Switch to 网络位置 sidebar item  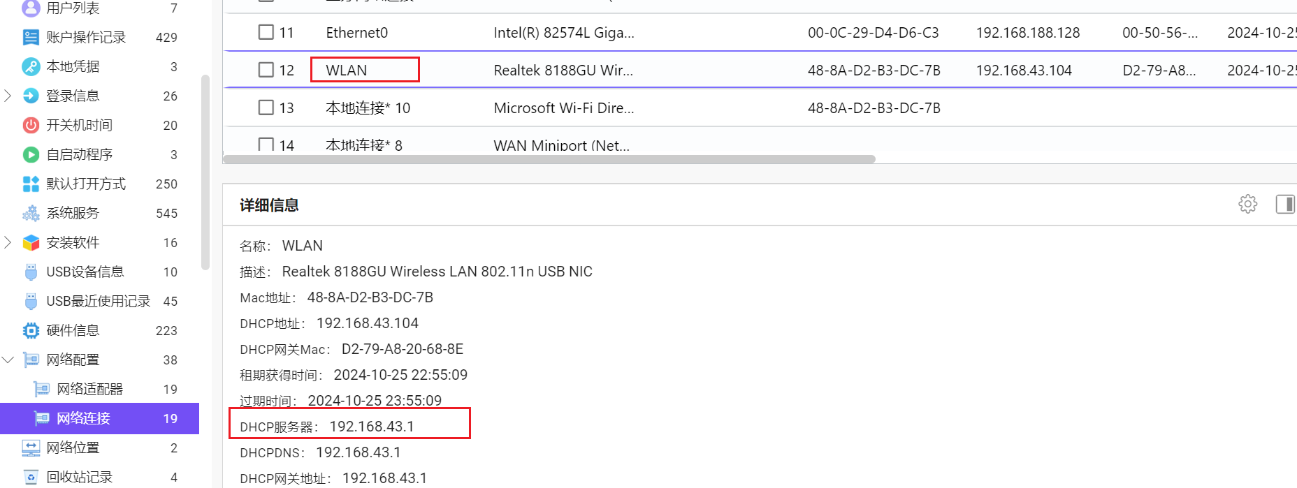73,448
